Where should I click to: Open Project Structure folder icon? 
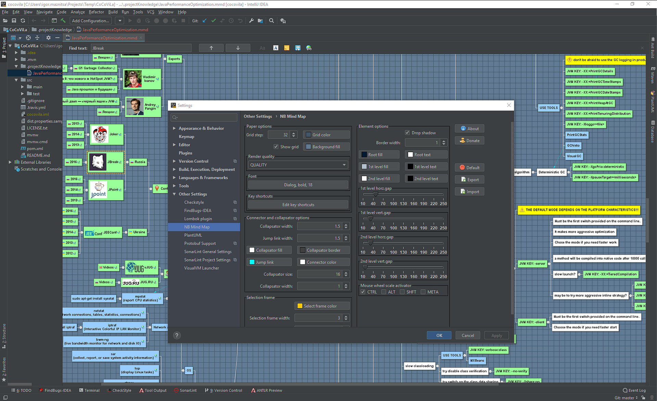point(260,21)
